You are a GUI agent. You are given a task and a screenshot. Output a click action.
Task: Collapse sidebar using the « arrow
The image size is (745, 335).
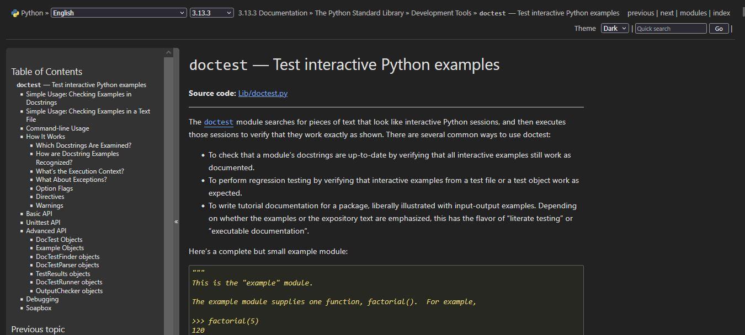(x=176, y=221)
